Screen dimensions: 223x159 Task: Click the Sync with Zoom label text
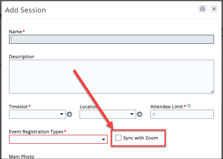141,138
